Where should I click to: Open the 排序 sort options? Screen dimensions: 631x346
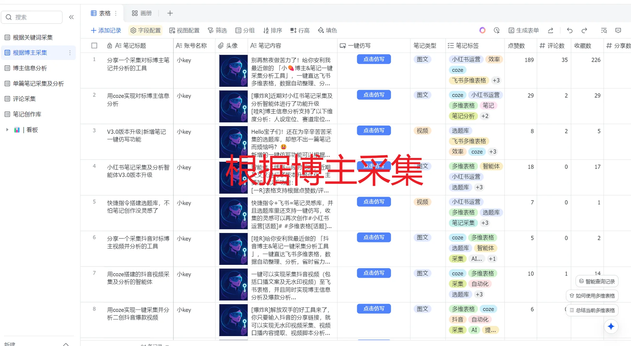(x=273, y=30)
